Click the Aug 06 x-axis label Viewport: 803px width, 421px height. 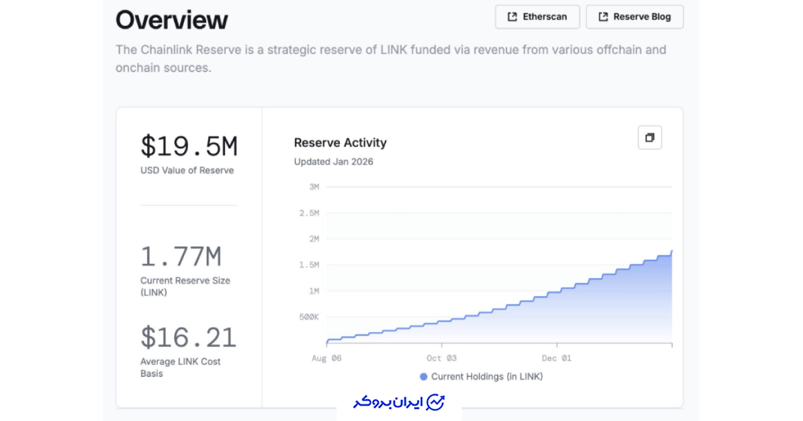[327, 358]
